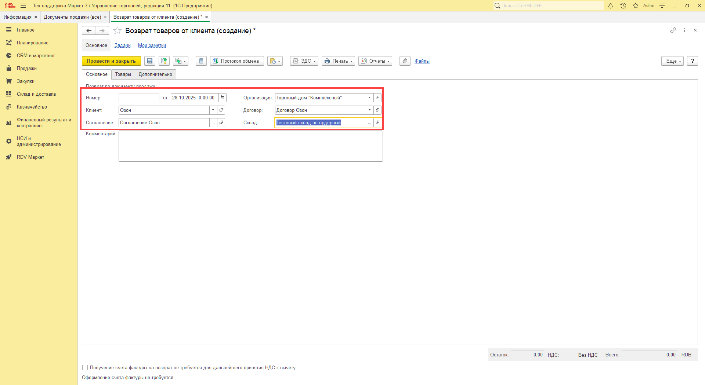Expand the Клиент dropdown arrow
Image resolution: width=705 pixels, height=385 pixels.
213,110
